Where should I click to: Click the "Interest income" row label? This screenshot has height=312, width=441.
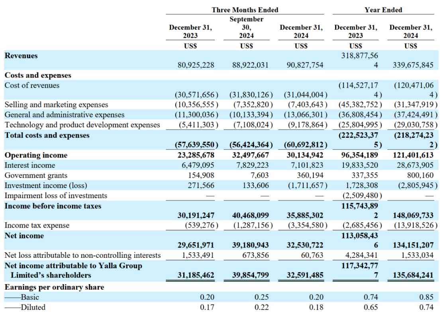coord(30,165)
